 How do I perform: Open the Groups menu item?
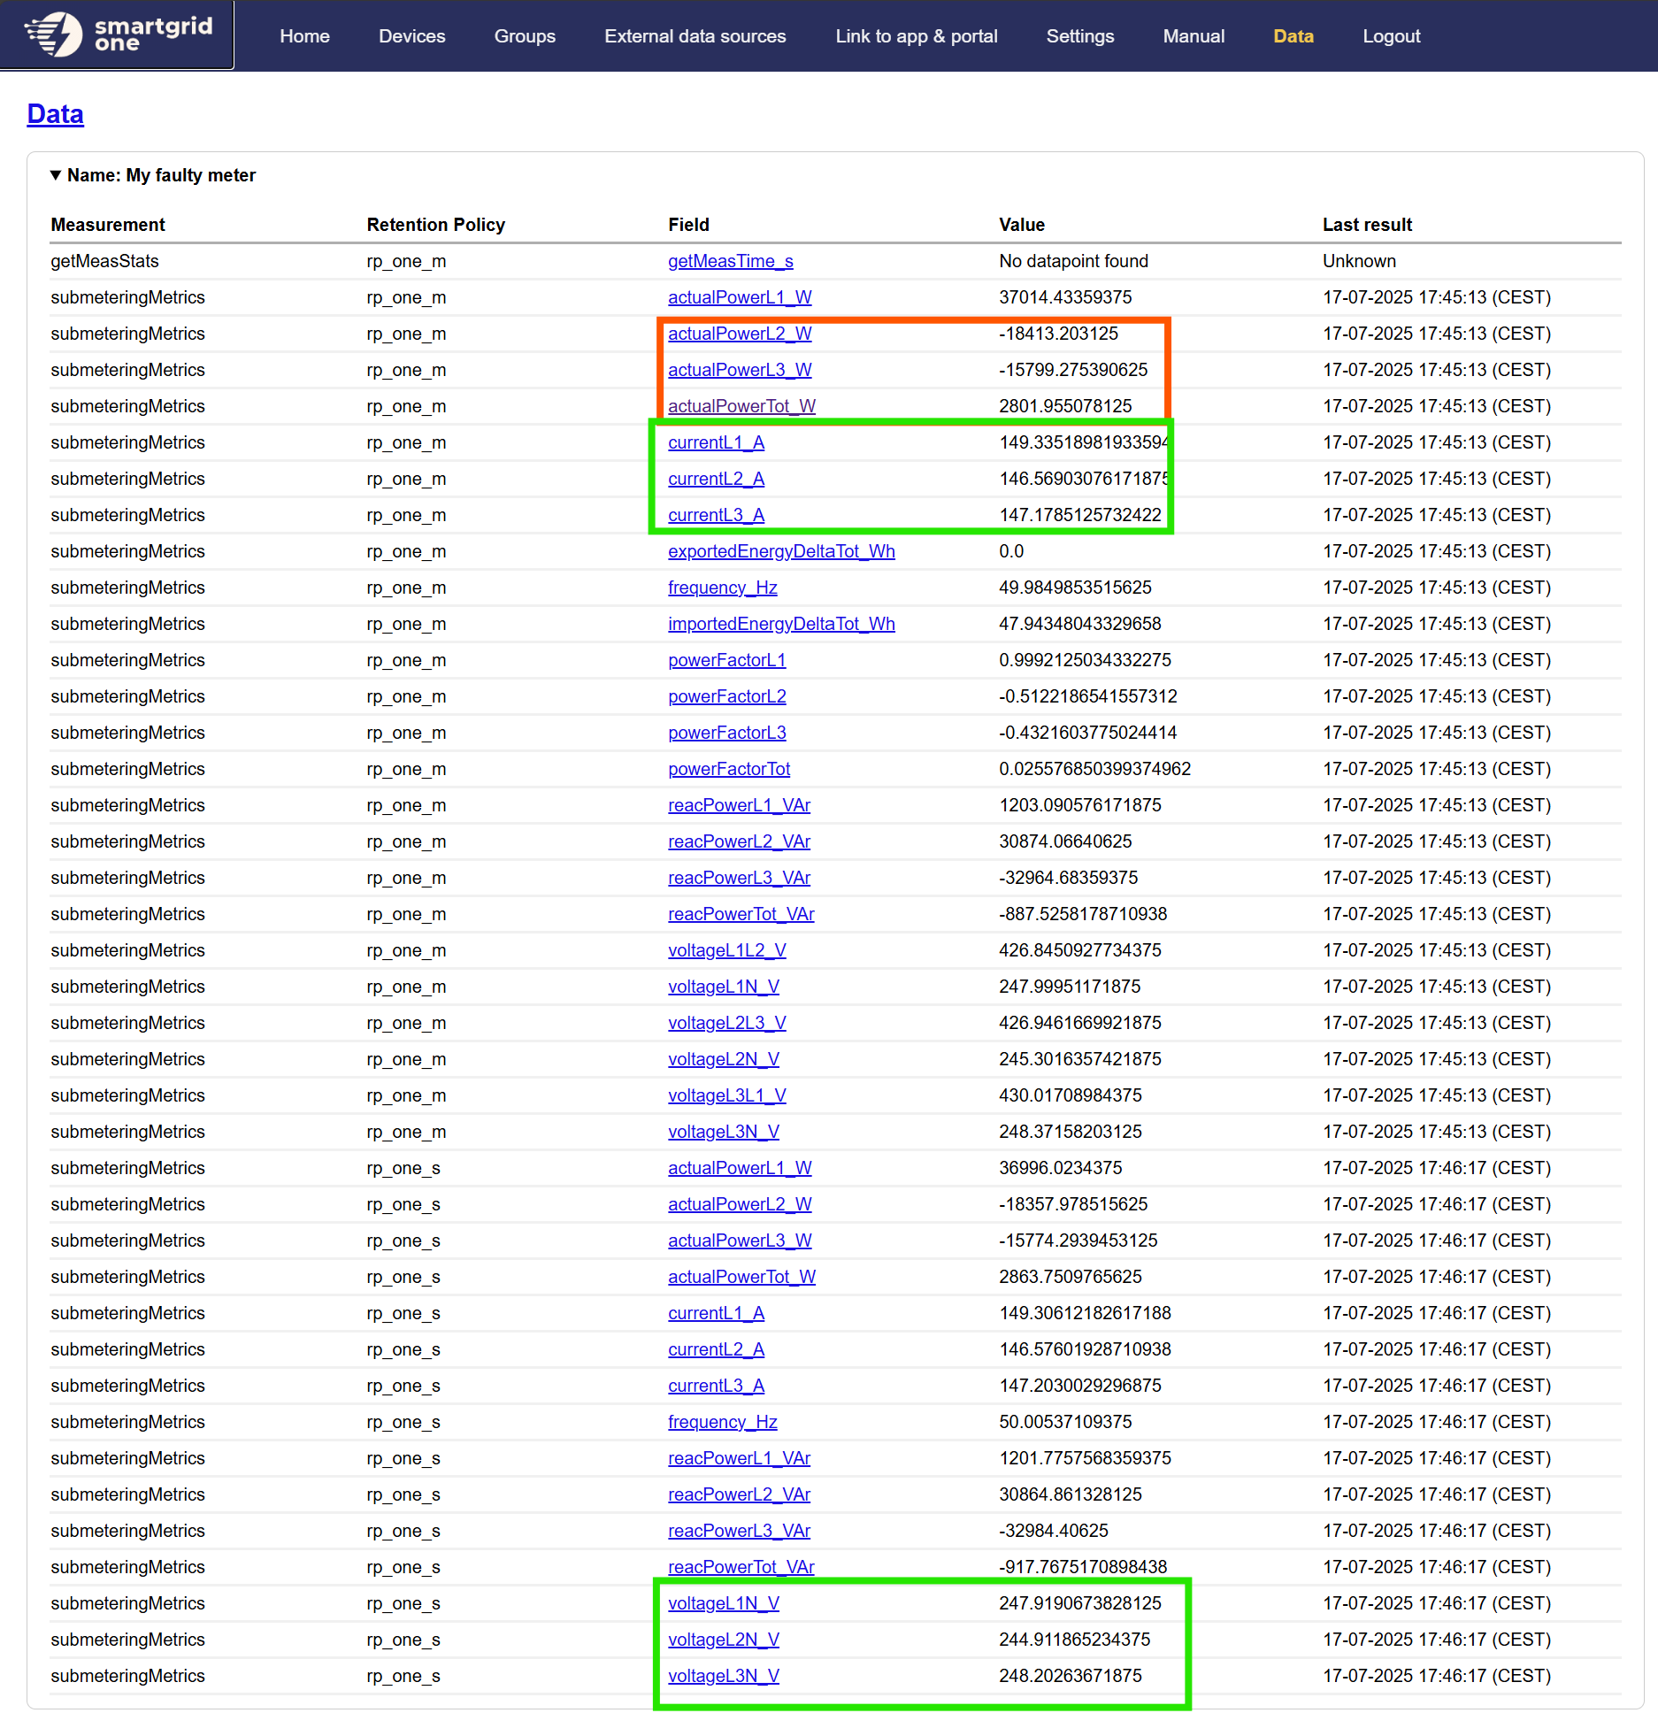click(x=525, y=36)
